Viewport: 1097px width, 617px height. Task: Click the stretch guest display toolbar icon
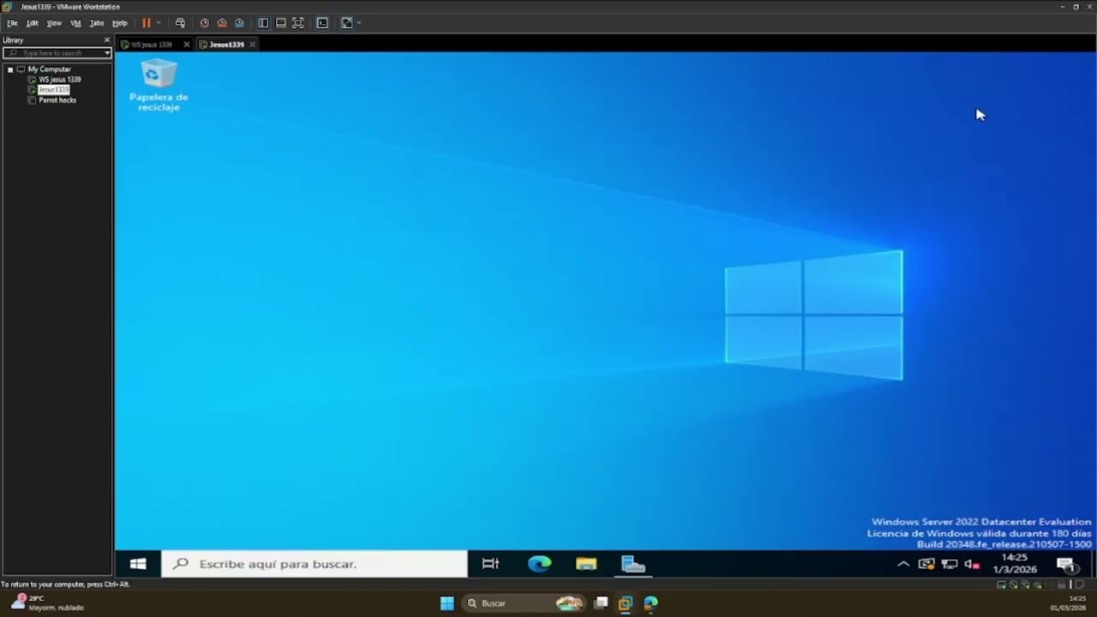click(347, 23)
